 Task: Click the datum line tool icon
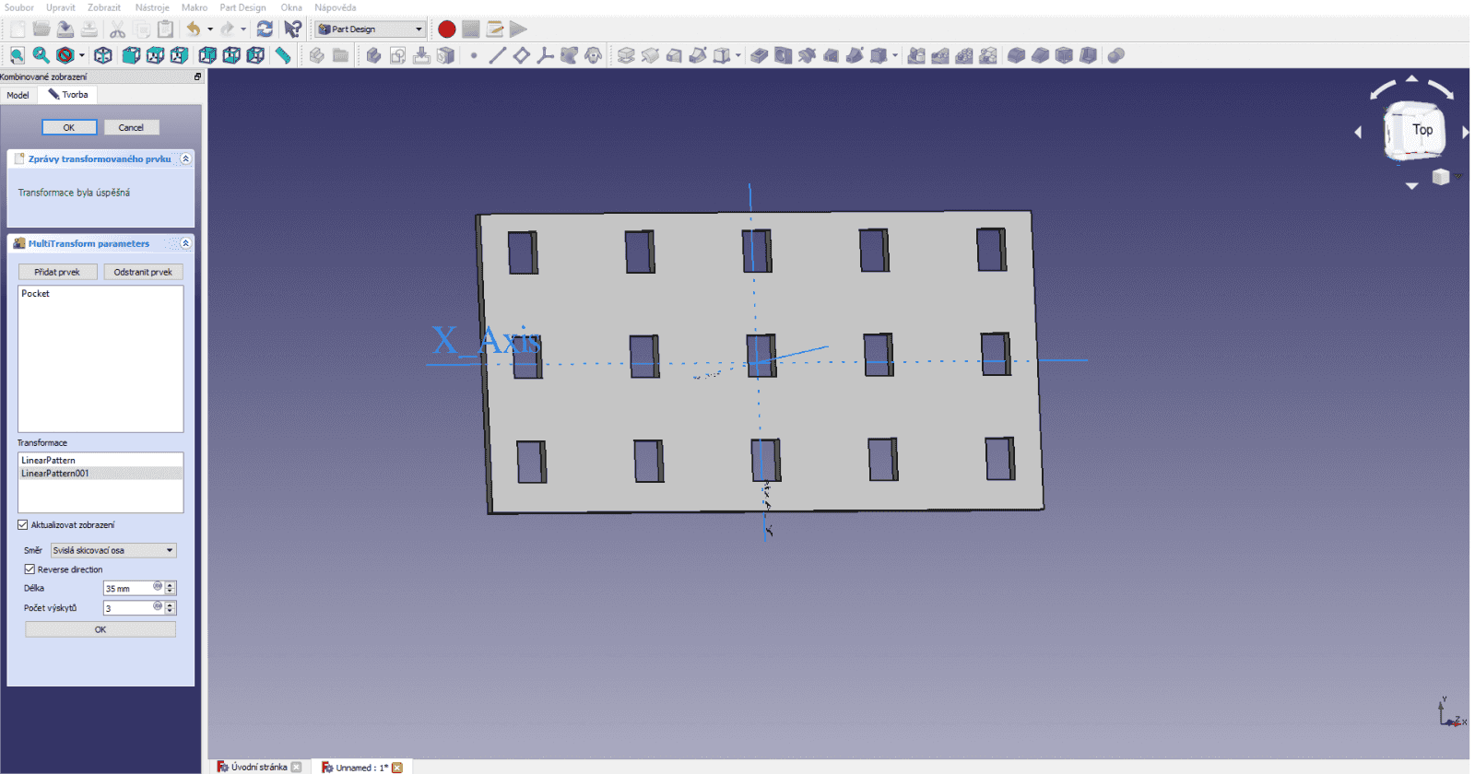[x=497, y=55]
